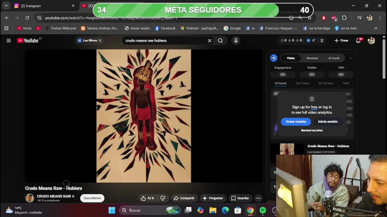Share the video via Compartir
387x217 pixels.
184,198
